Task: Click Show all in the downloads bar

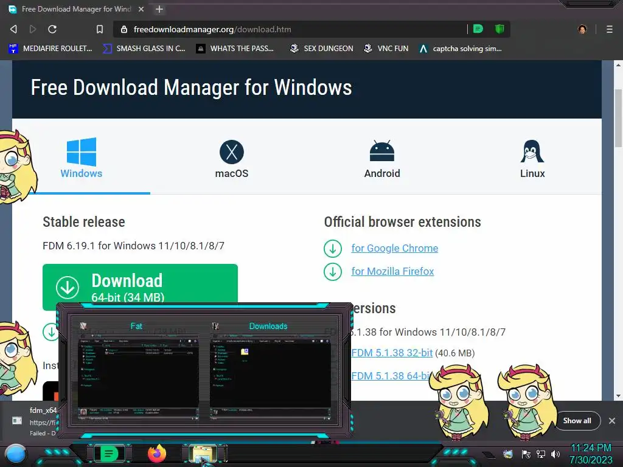Action: pyautogui.click(x=577, y=421)
